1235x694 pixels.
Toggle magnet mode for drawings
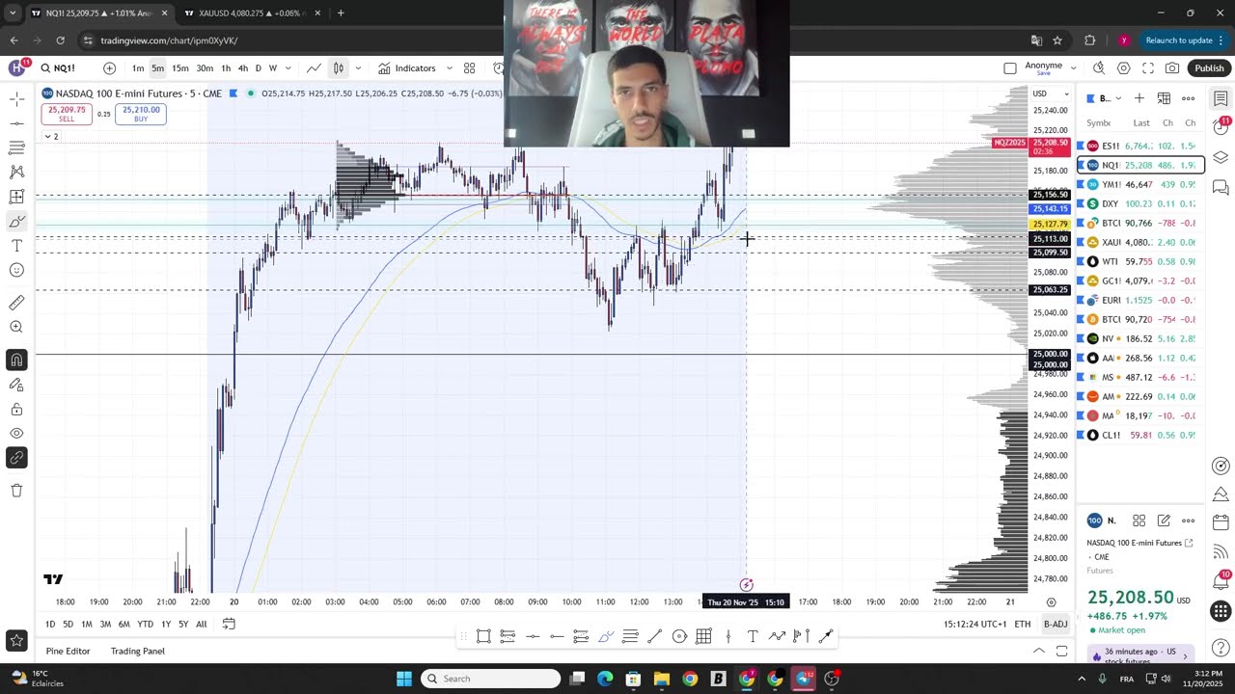(x=16, y=360)
